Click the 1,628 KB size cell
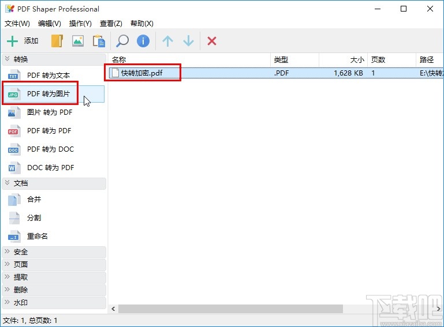Viewport: 444px width, 327px height. (348, 73)
